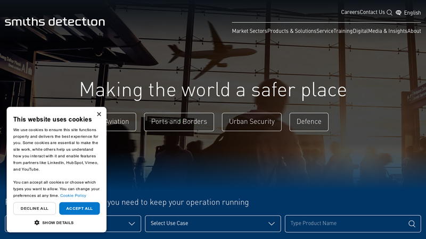Click the globe language icon

[x=398, y=13]
